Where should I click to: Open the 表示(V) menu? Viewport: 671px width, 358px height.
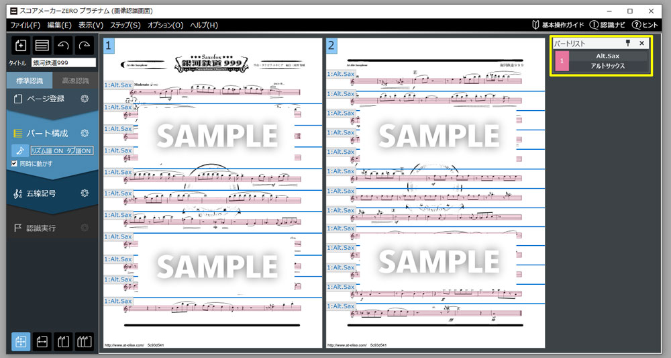(91, 25)
